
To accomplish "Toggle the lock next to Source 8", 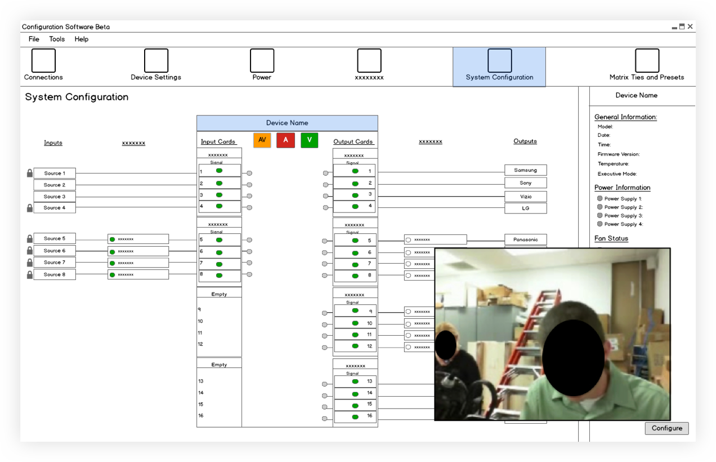I will (x=29, y=274).
